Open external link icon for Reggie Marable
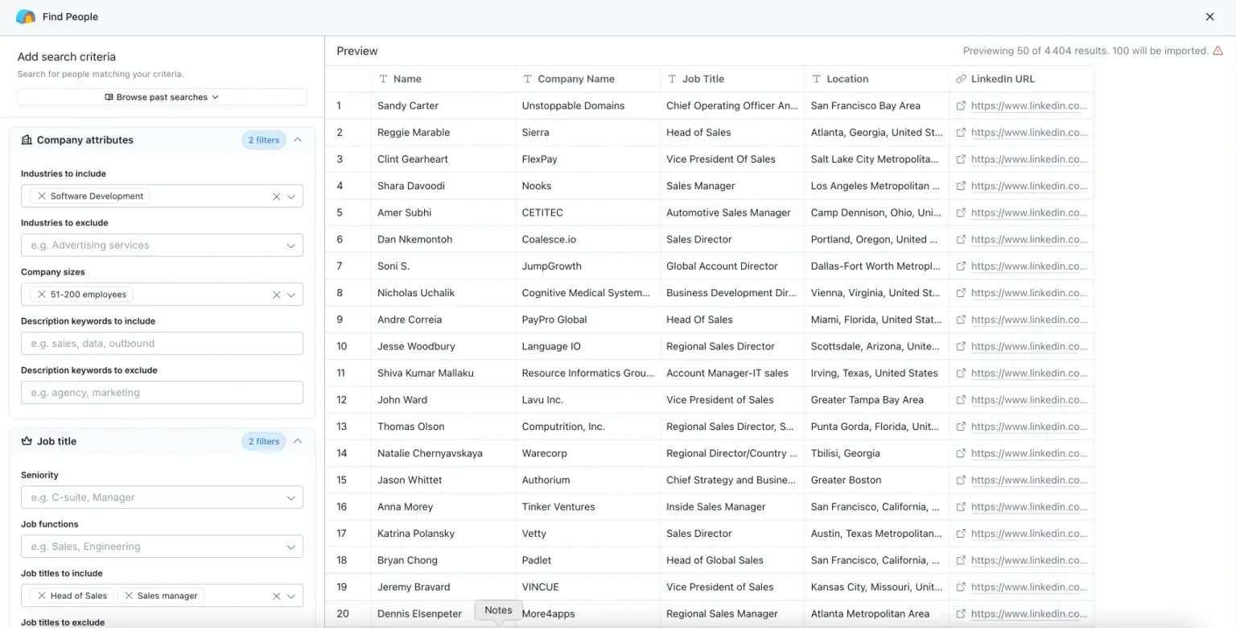Screen dimensions: 1236x628 (x=961, y=132)
